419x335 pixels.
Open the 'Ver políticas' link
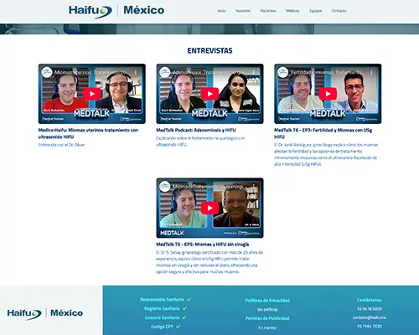click(267, 309)
